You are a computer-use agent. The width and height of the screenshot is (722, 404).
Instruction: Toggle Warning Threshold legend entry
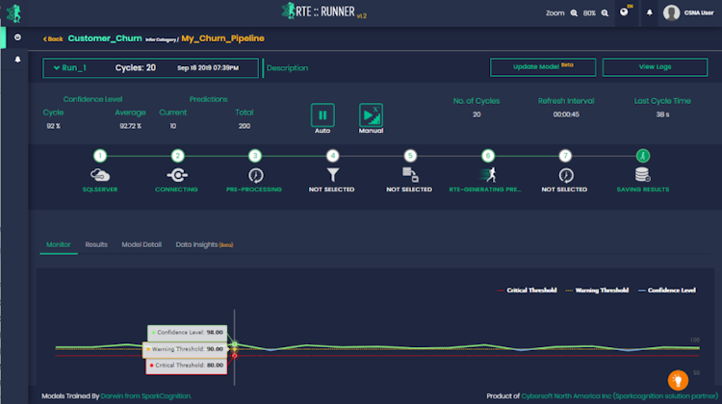point(597,290)
